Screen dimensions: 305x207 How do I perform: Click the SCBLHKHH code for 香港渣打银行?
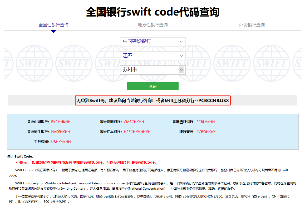click(205, 122)
